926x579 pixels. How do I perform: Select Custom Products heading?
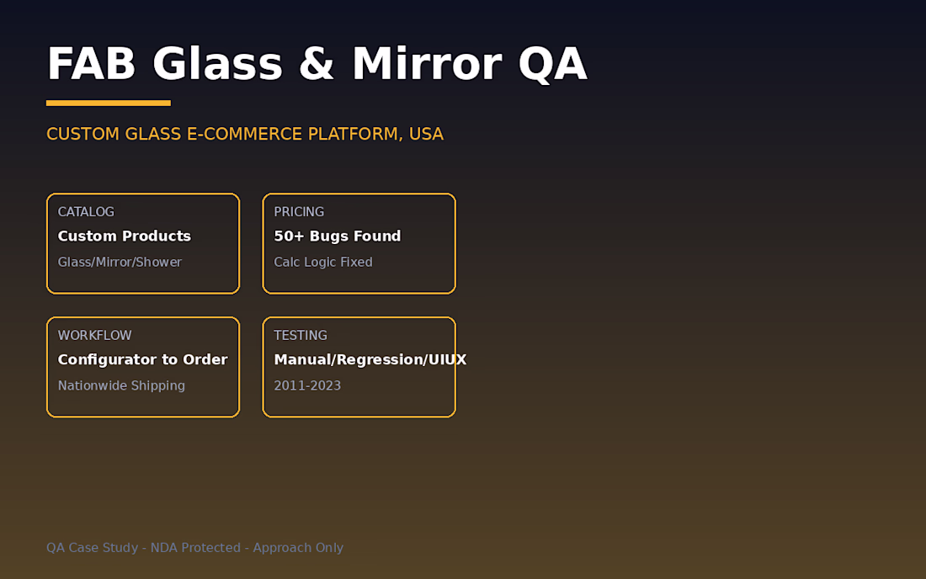click(124, 236)
